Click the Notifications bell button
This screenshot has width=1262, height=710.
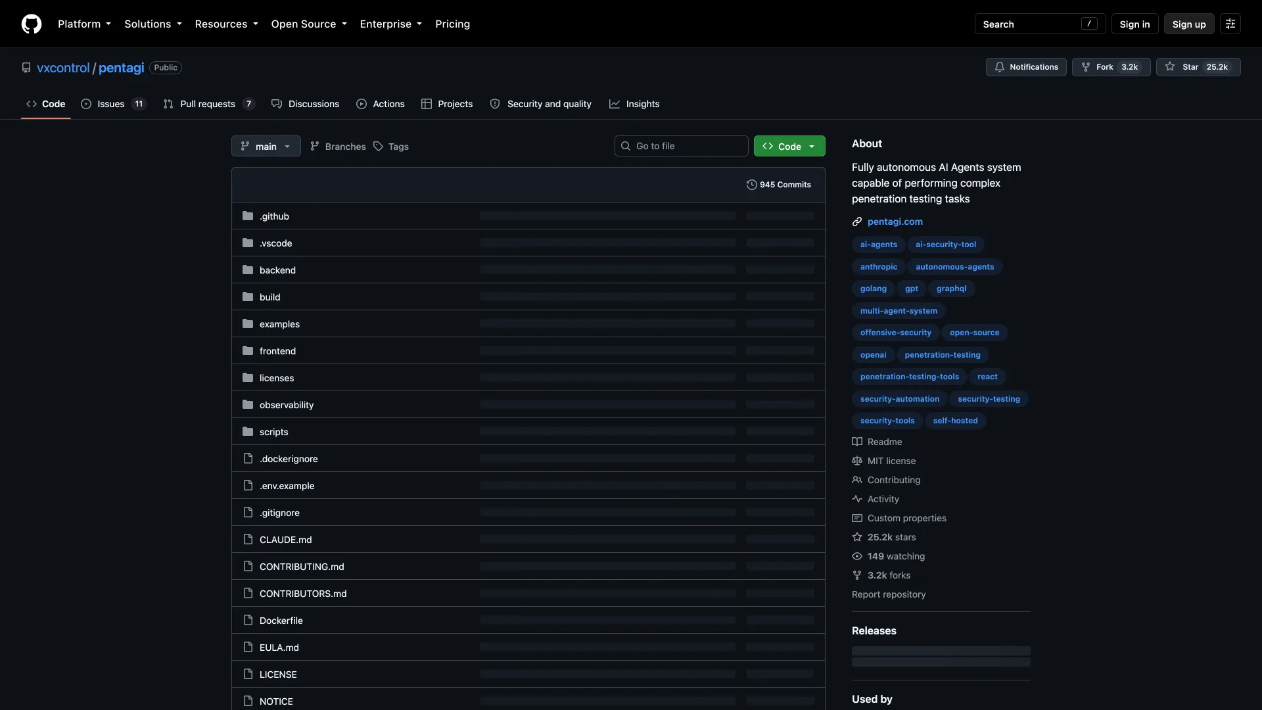click(x=1026, y=67)
